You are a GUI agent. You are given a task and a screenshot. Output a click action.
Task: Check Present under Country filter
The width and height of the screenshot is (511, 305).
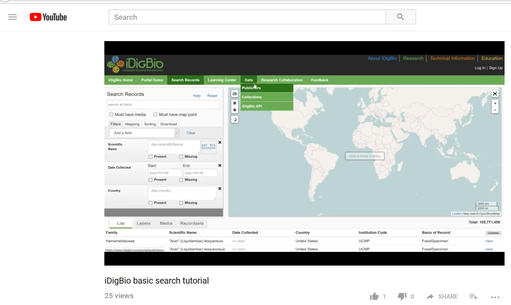tap(151, 203)
